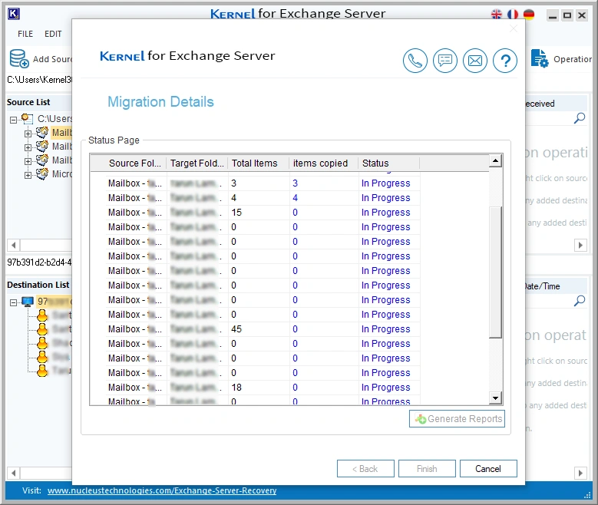Select the first user icon in Destination List

coord(42,315)
